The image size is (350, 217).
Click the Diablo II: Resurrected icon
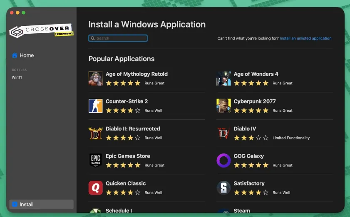tap(96, 133)
